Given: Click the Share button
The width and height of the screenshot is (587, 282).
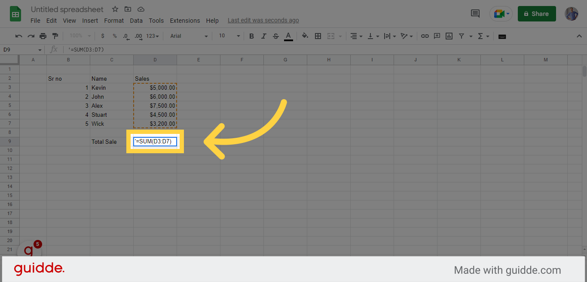Looking at the screenshot, I should (x=536, y=13).
